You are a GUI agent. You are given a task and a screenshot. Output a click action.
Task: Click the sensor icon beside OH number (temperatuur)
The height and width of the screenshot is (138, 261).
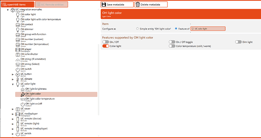pyautogui.click(x=18, y=45)
